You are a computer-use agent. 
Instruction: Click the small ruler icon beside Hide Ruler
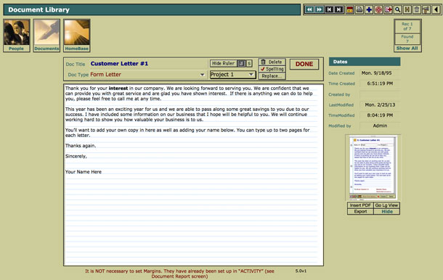point(241,64)
